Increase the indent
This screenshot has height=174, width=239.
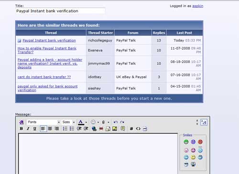(x=86, y=129)
